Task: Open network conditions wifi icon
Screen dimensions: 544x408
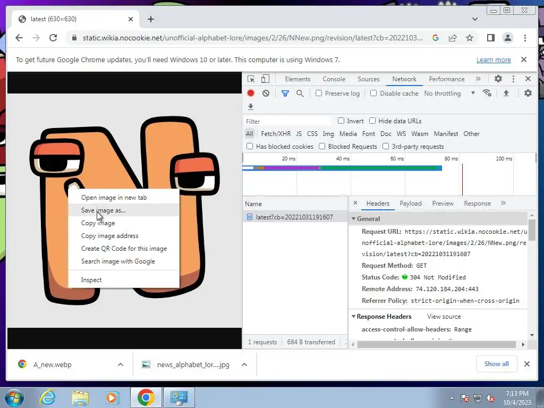Action: click(487, 93)
